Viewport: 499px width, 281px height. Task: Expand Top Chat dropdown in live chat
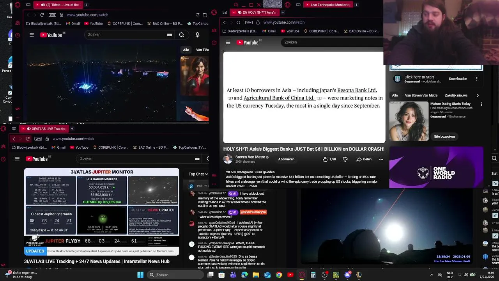pos(198,174)
